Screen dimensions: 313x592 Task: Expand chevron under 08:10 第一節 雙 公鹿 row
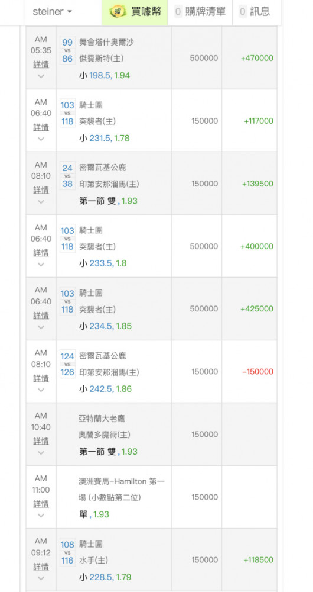pos(41,202)
